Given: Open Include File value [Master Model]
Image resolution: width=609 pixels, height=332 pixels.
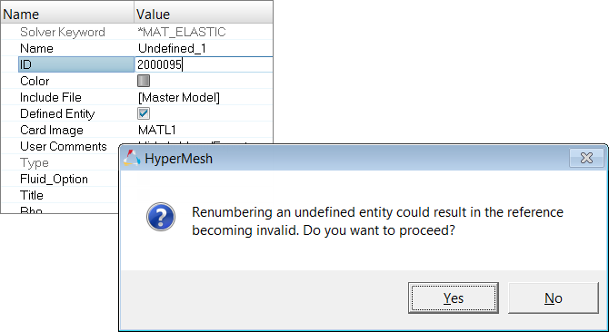Looking at the screenshot, I should coord(179,97).
